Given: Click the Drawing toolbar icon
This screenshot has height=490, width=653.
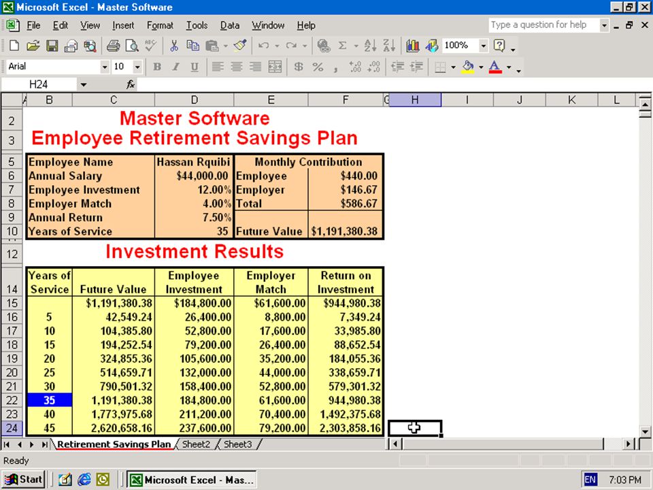Looking at the screenshot, I should coord(432,46).
